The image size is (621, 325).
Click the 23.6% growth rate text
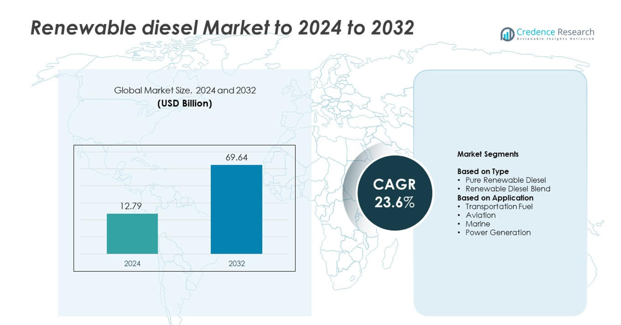point(394,203)
